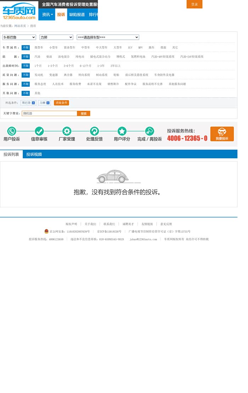
Task: Select 不限 for 服务问题
Action: tap(26, 84)
